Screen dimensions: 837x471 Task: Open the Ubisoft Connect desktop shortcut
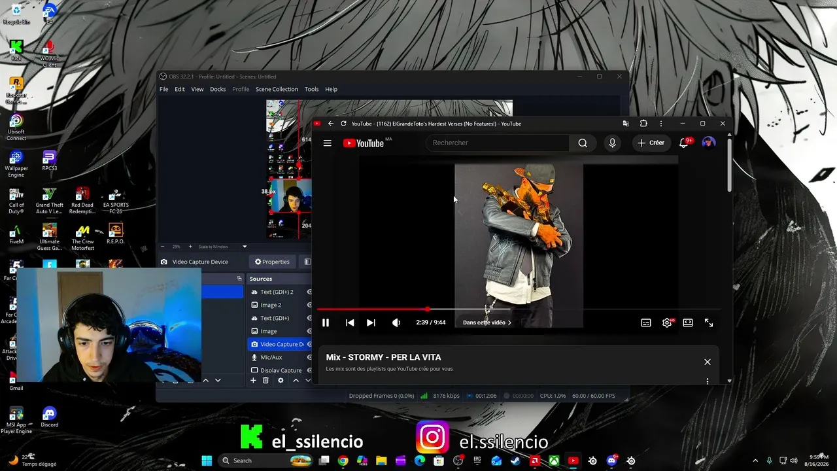tap(16, 128)
